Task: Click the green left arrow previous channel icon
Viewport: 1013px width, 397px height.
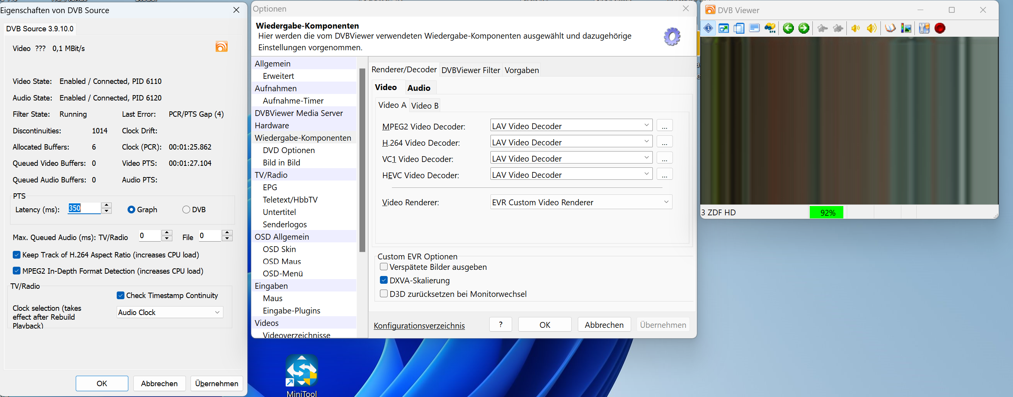Action: tap(788, 28)
